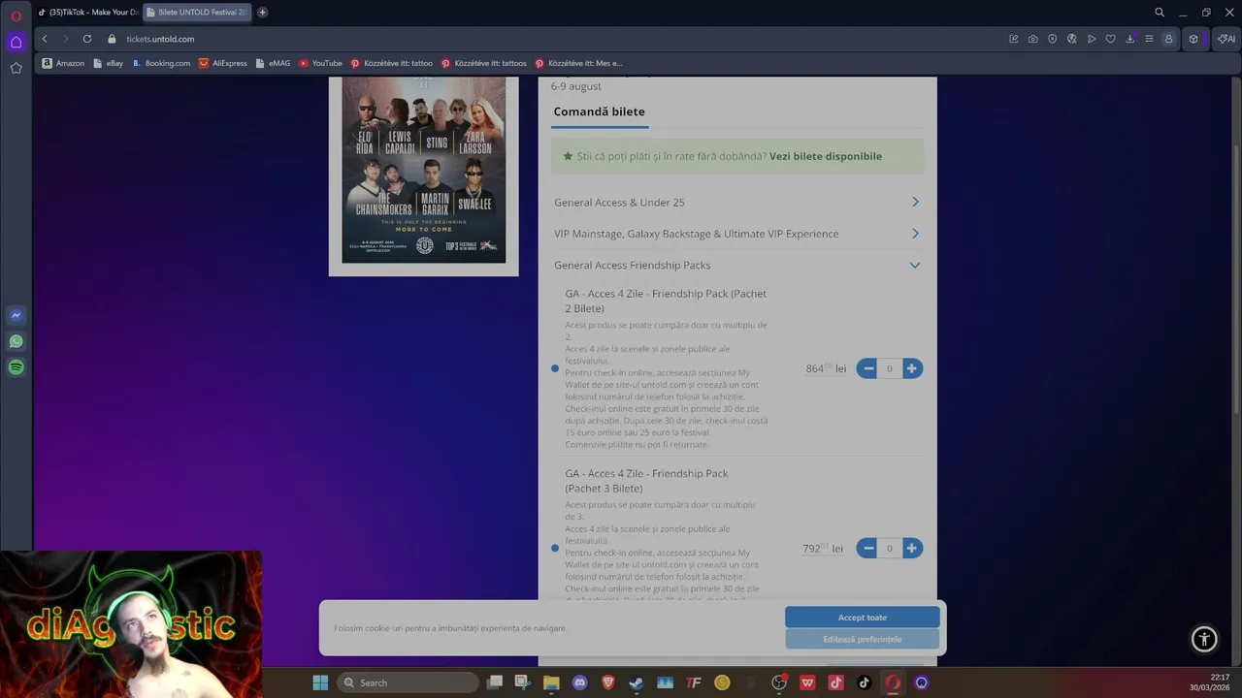Click the quantity field for Pachet 3 Bilete

(x=890, y=549)
